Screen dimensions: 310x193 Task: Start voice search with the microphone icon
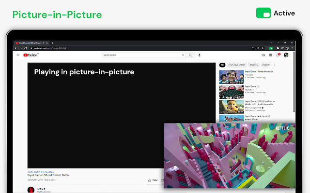pos(199,55)
